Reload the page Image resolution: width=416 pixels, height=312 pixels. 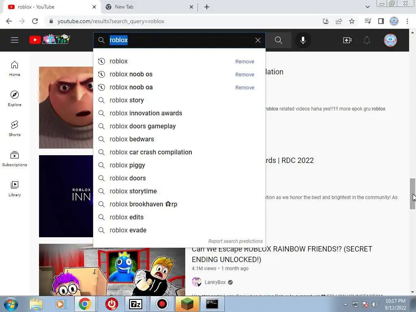click(35, 21)
